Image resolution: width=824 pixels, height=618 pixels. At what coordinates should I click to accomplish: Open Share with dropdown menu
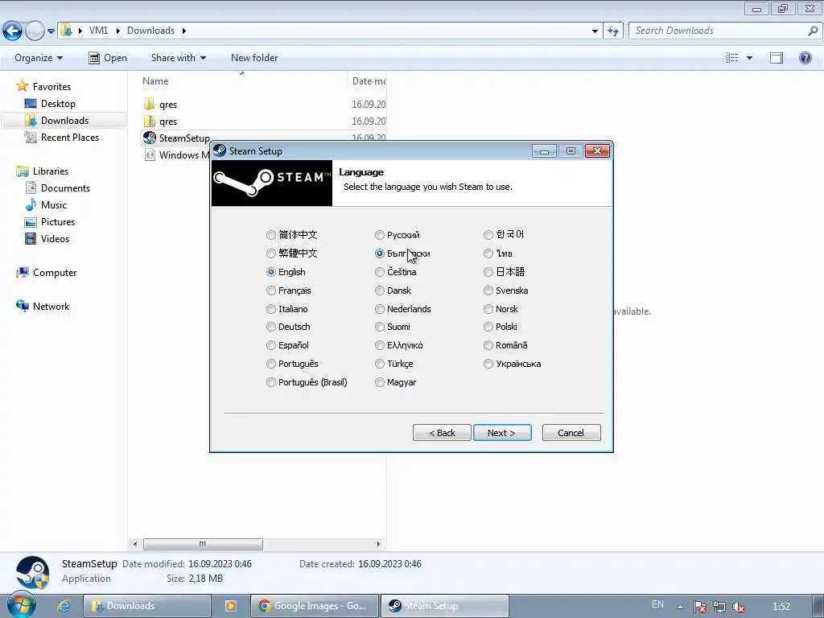pyautogui.click(x=178, y=58)
